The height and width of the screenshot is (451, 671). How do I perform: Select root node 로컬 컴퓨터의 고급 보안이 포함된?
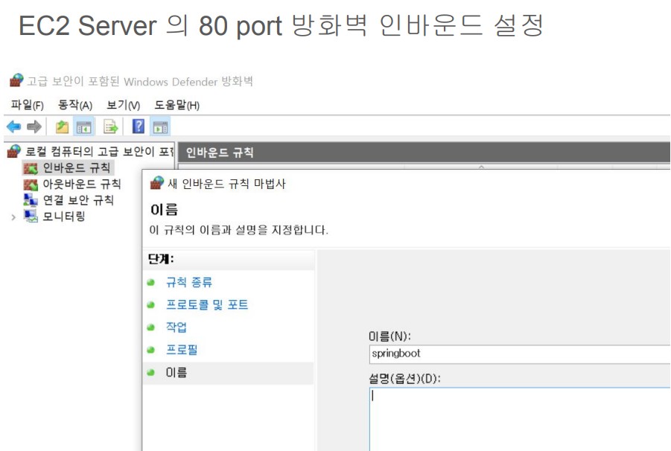pos(101,151)
